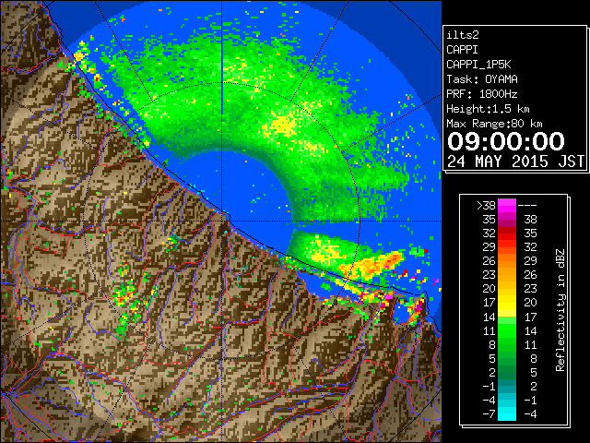Screen dimensions: 590x443
Task: Click the yellow legend swatch beside 17
Action: tap(507, 303)
